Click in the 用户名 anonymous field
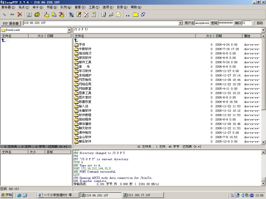 pyautogui.click(x=202, y=23)
